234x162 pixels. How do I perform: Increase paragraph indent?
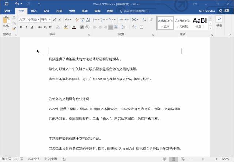tap(127, 19)
